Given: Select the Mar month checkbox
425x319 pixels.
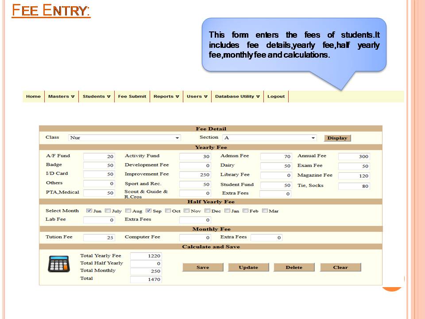Looking at the screenshot, I should (x=265, y=211).
